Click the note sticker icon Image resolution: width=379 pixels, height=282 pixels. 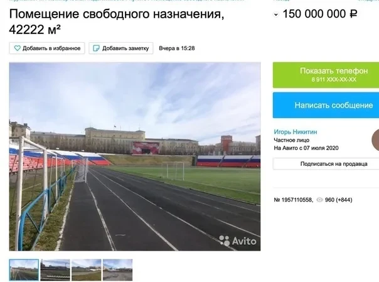[x=96, y=48]
